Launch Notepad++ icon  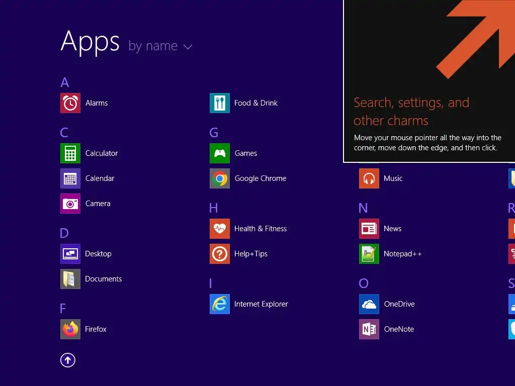369,254
